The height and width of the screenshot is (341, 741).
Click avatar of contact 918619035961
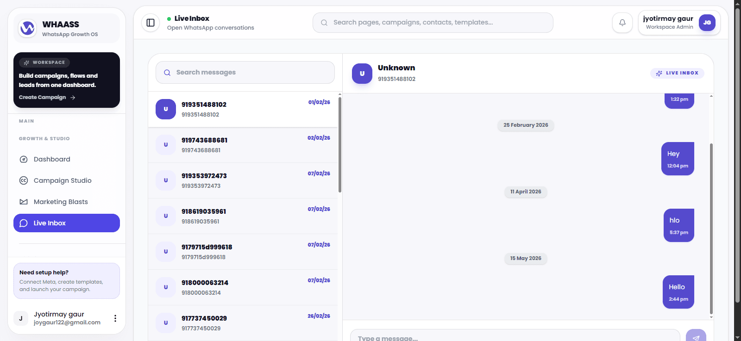pyautogui.click(x=166, y=216)
